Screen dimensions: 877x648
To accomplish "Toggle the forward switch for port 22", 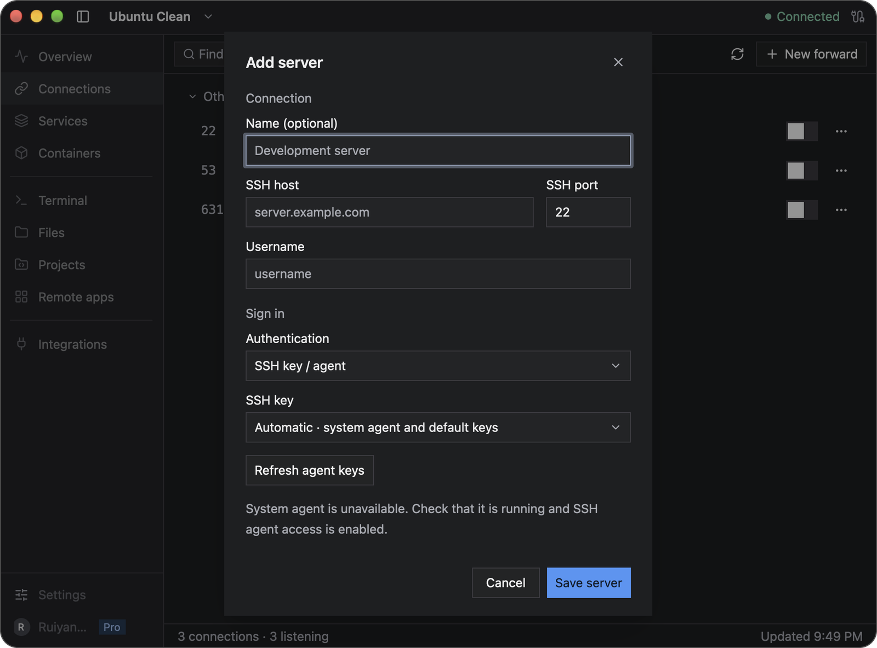I will [801, 132].
